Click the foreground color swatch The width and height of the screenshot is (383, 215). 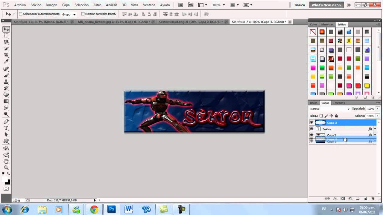click(x=5, y=179)
